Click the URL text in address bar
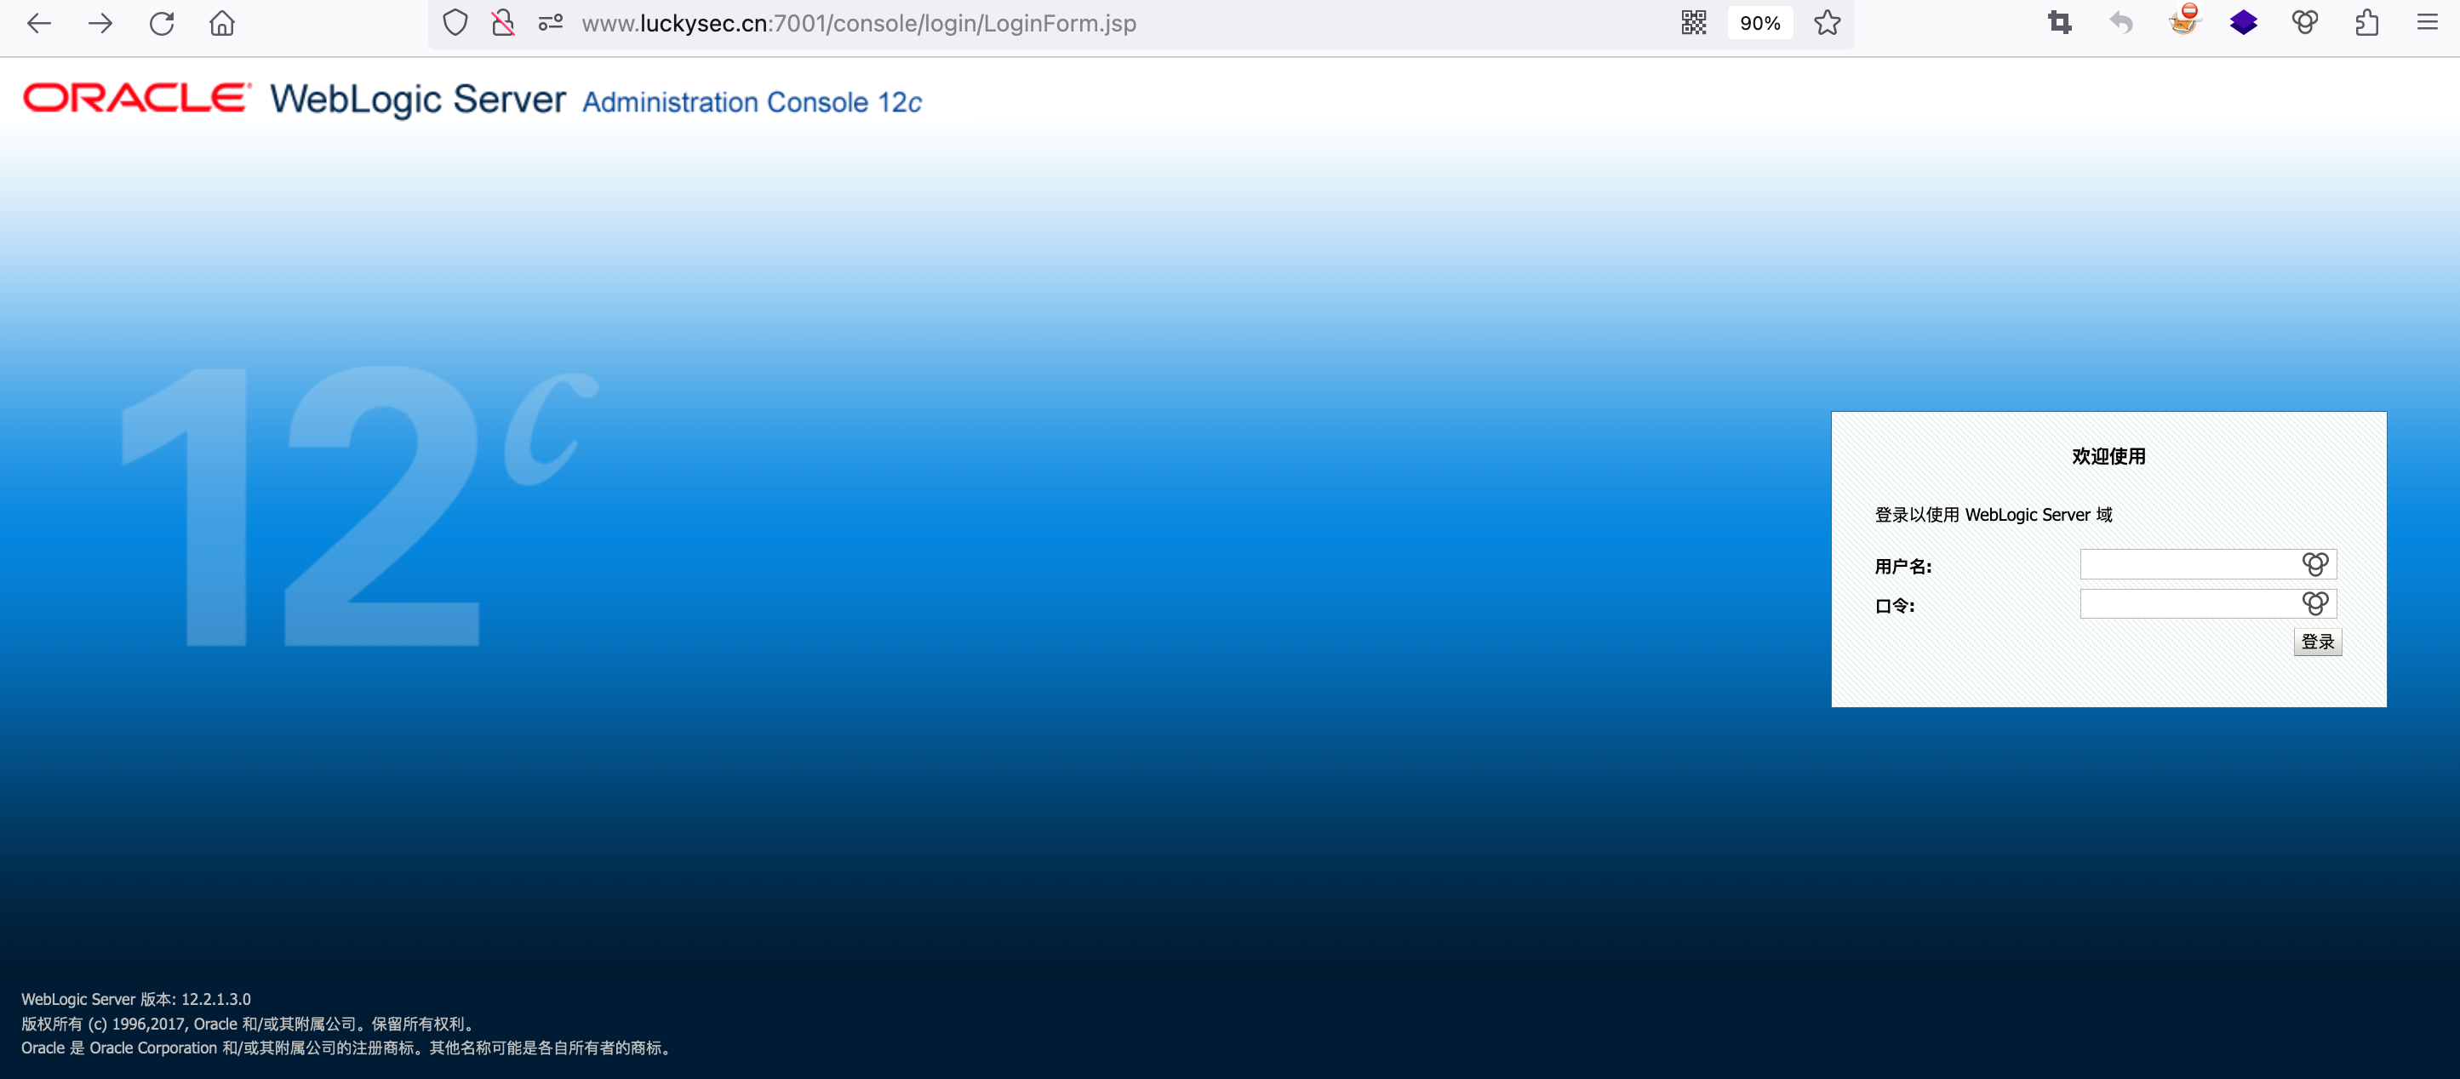The width and height of the screenshot is (2460, 1079). point(859,23)
